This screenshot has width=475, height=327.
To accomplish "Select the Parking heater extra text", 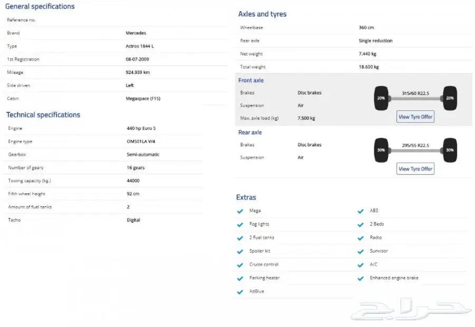I will (x=264, y=278).
